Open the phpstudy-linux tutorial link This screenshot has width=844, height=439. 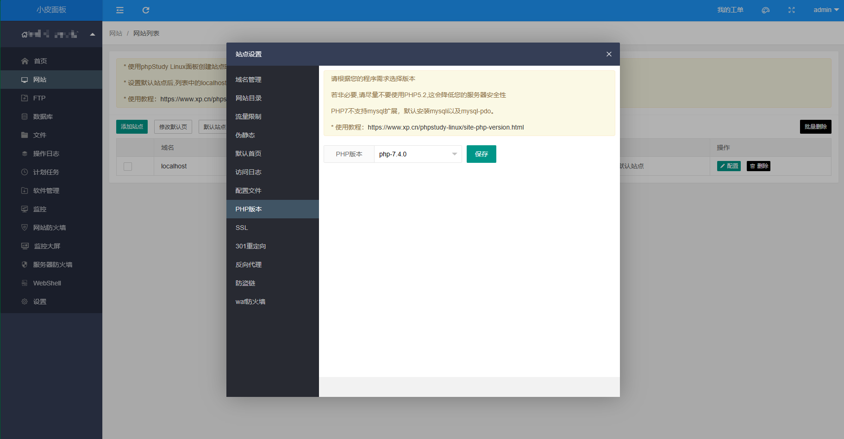click(x=445, y=127)
